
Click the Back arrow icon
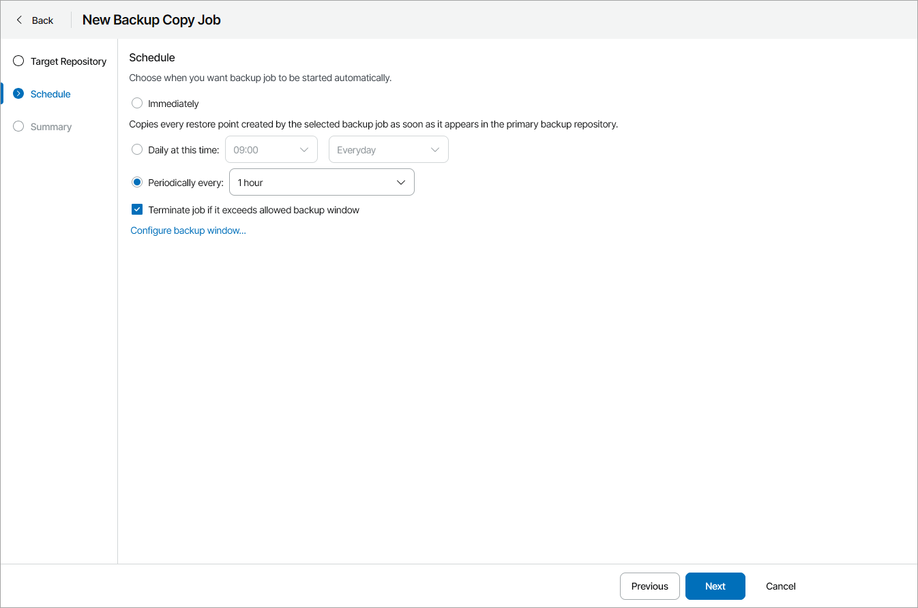tap(19, 20)
